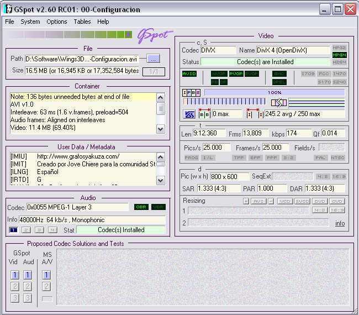Click Container list scroll-down arrow
The image size is (359, 315).
tap(161, 129)
